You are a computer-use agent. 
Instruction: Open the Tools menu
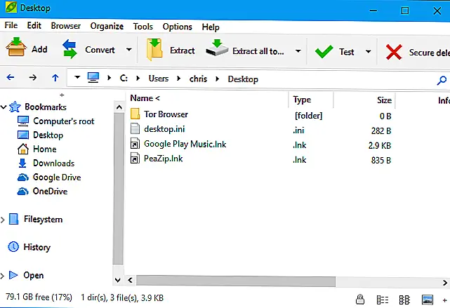tap(143, 27)
